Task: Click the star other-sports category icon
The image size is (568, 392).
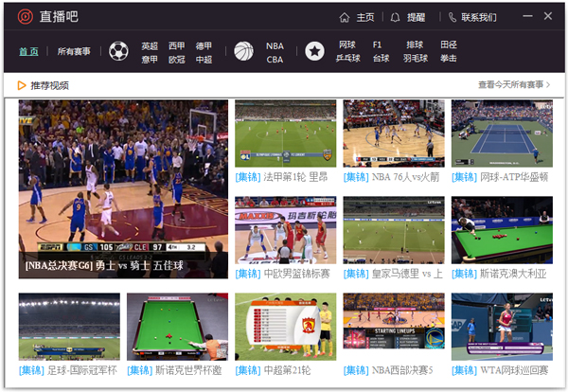Action: [x=314, y=51]
